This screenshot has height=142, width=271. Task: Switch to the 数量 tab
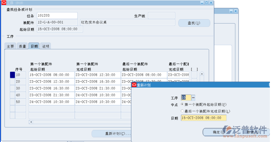23,46
